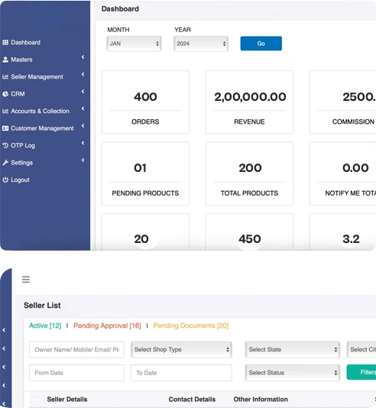Open the MONTH dropdown showing JAN
Screen dimensions: 376x408
click(x=134, y=44)
